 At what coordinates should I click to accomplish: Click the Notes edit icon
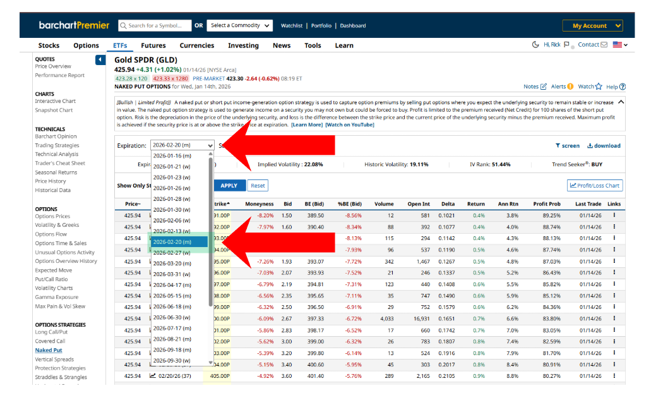click(544, 87)
